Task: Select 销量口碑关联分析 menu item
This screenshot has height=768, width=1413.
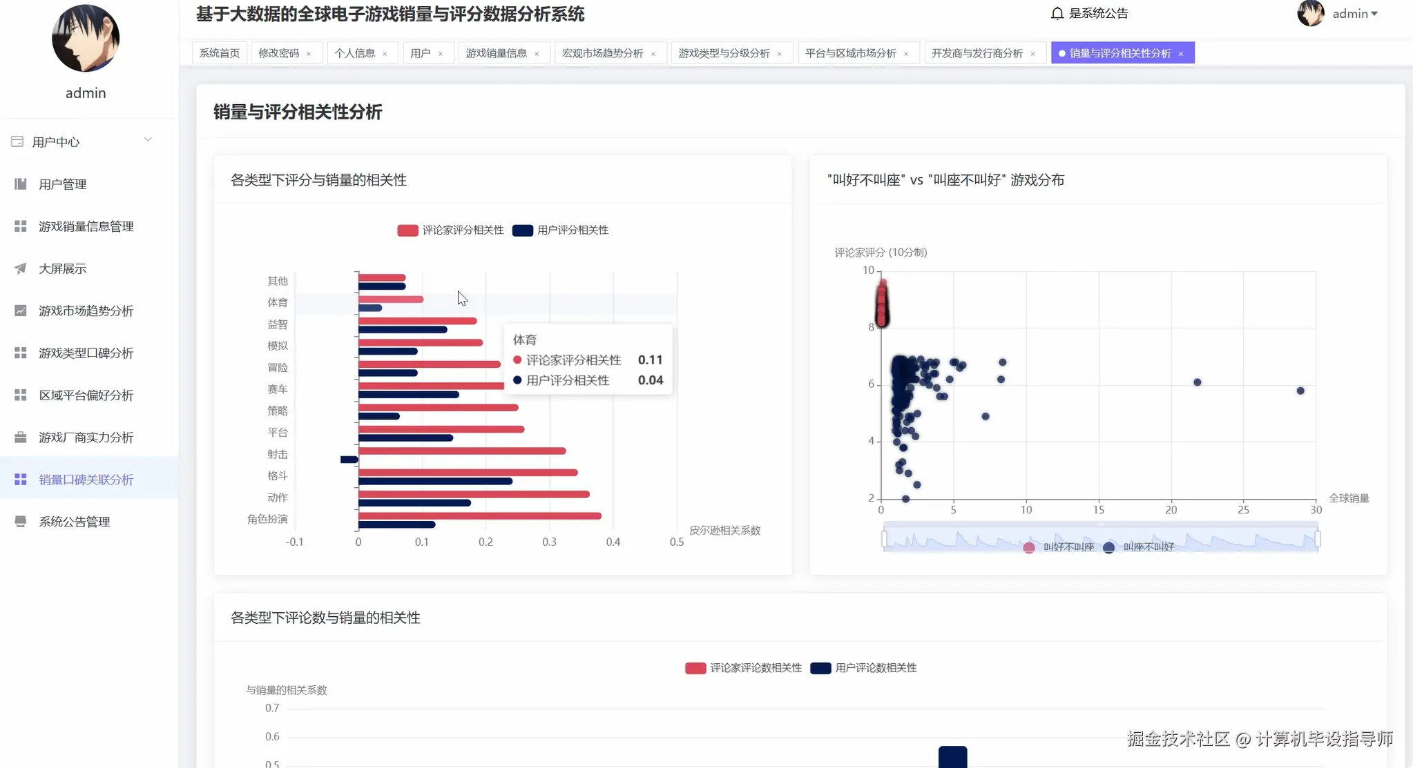Action: coord(86,479)
